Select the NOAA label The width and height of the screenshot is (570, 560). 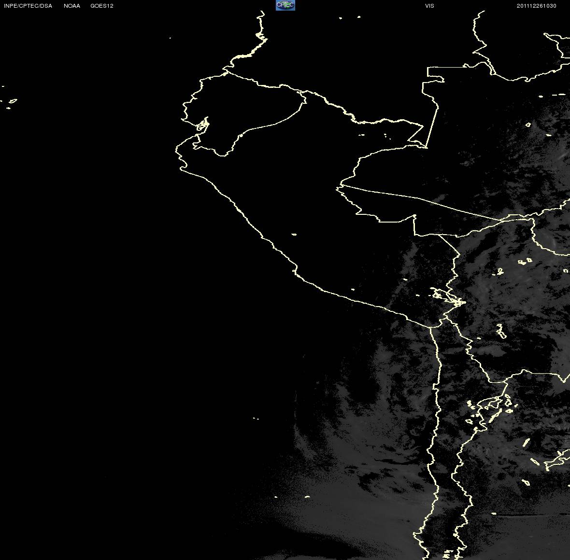(x=72, y=6)
